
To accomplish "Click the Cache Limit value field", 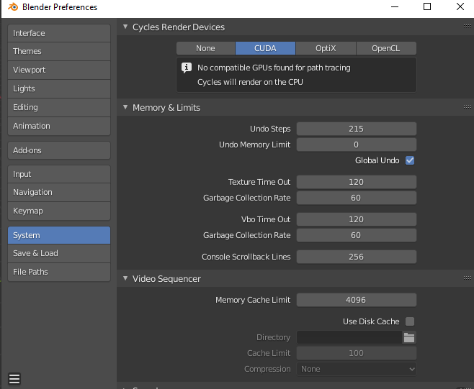I will (357, 353).
